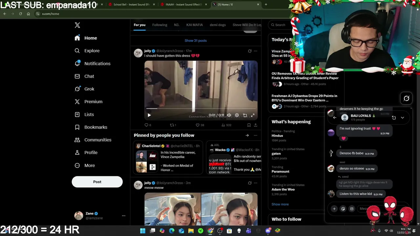Open Communities in the sidebar

click(93, 140)
